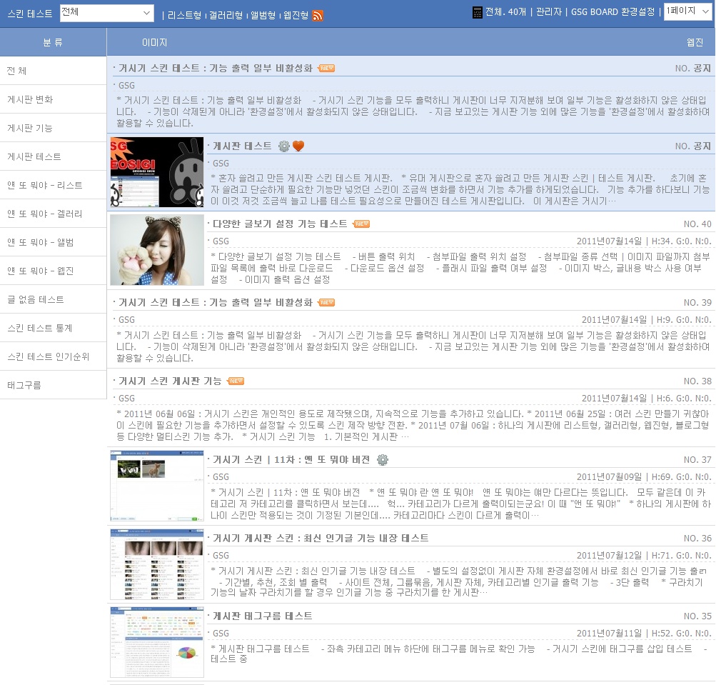Open post 게시판 태그구름 테스트

click(263, 616)
